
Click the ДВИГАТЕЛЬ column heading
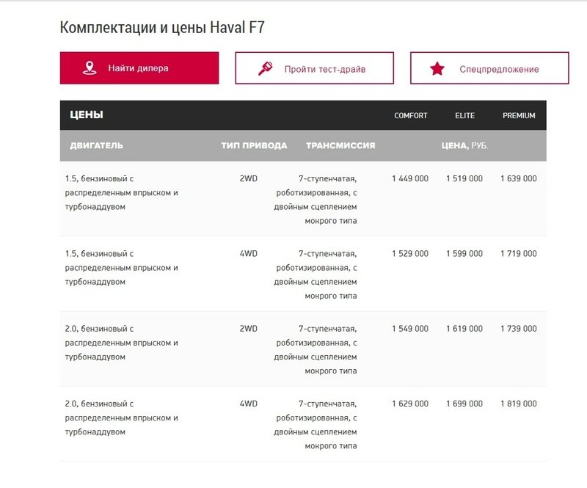[96, 145]
